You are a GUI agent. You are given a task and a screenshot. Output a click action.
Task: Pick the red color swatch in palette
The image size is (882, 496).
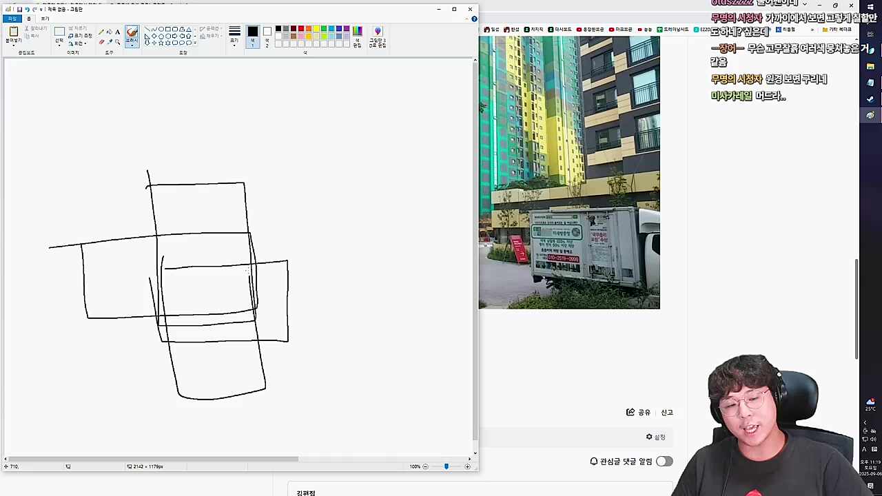pyautogui.click(x=301, y=29)
